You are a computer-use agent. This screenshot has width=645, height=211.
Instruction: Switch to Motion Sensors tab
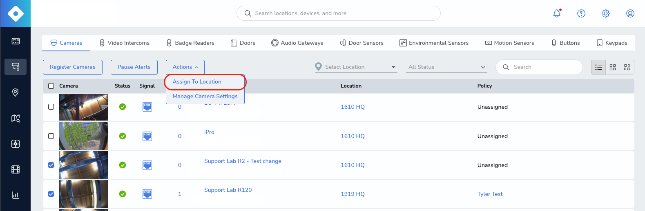(509, 43)
